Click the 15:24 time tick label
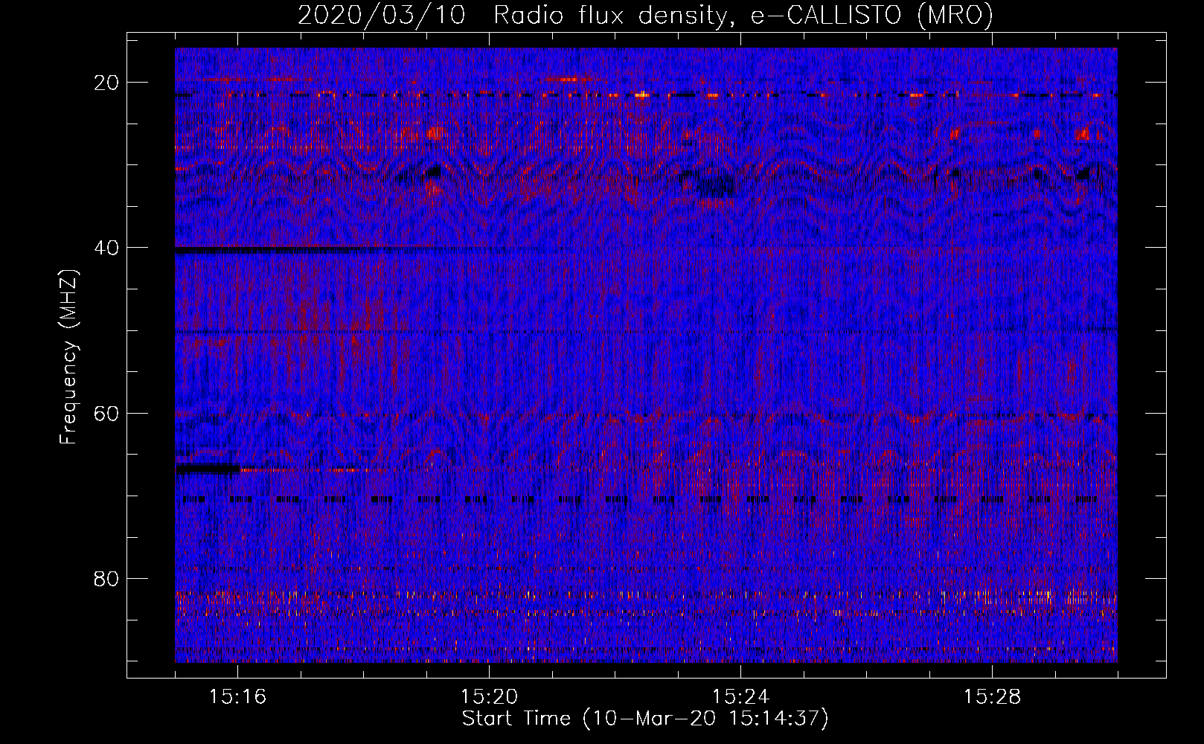The width and height of the screenshot is (1204, 744). point(740,696)
